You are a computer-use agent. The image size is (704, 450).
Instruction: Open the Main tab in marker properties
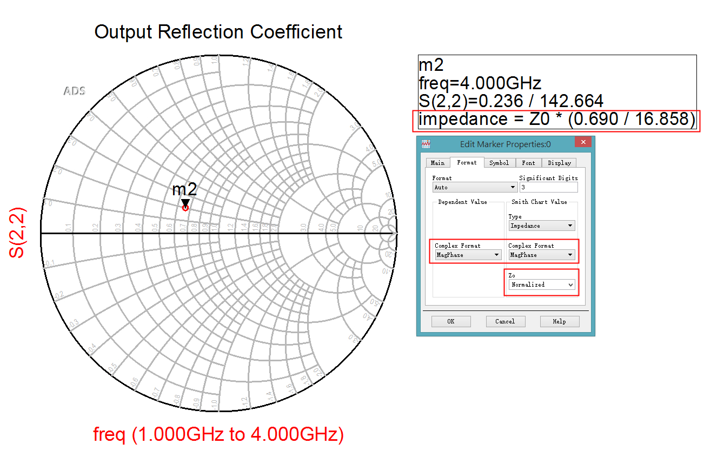click(x=438, y=163)
